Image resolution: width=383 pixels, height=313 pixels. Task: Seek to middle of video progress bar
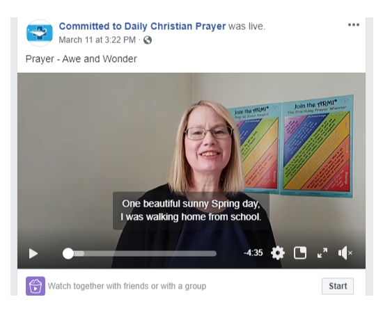point(139,254)
